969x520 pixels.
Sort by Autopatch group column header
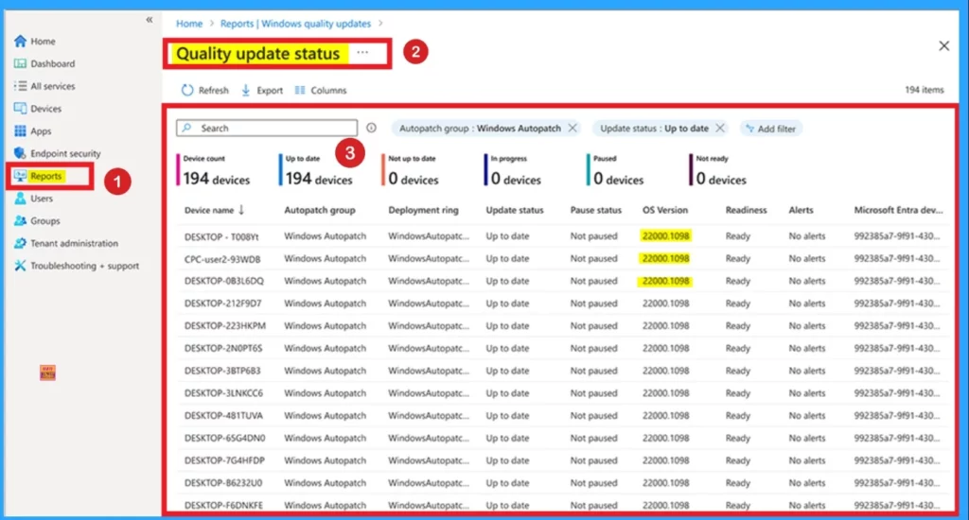(x=320, y=210)
